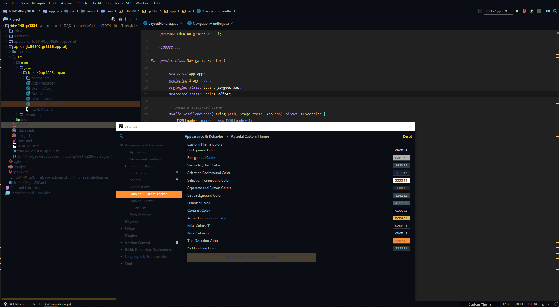
Task: Open the VCS menu
Action: pos(129,3)
